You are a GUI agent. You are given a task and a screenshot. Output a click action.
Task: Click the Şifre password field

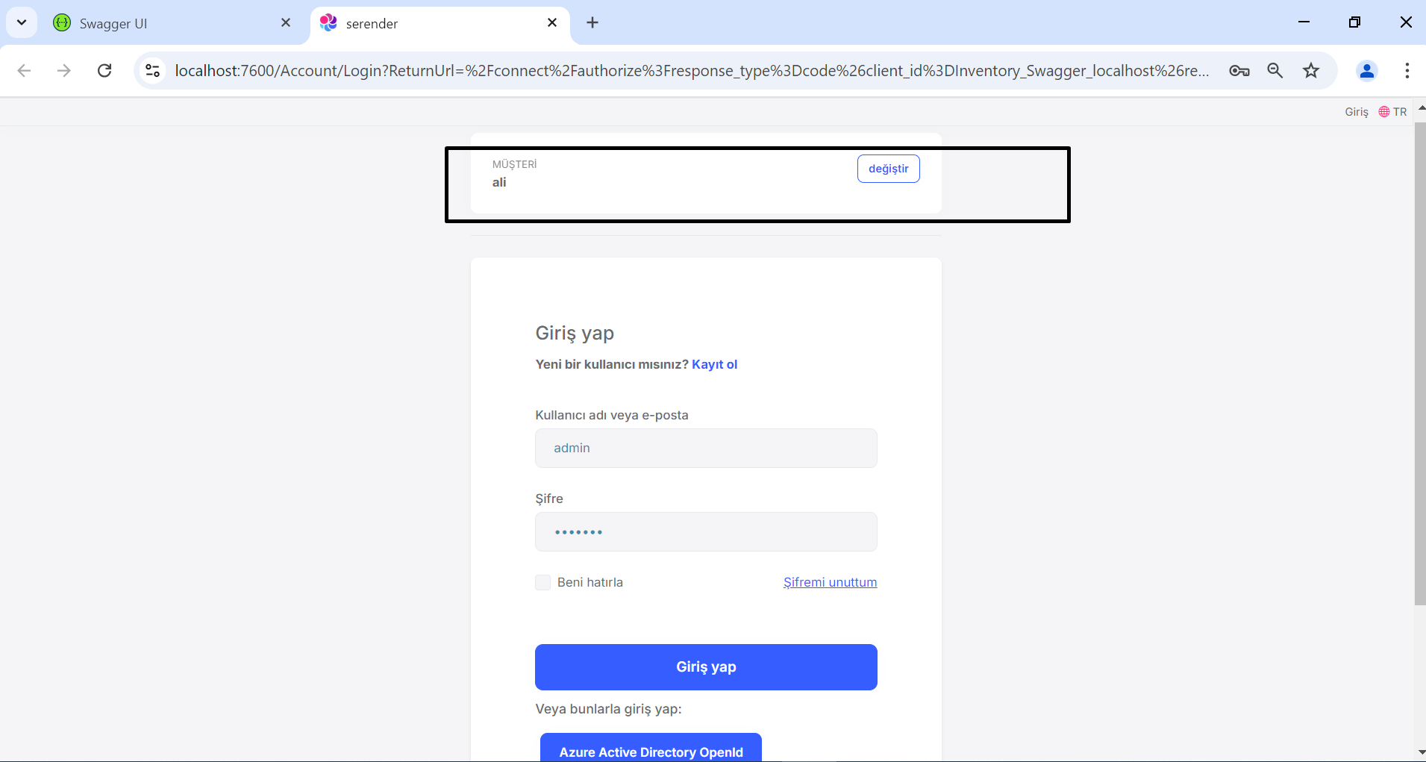706,532
